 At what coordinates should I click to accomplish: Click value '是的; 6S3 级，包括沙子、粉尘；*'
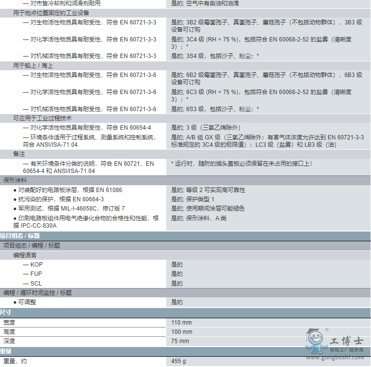[215, 109]
